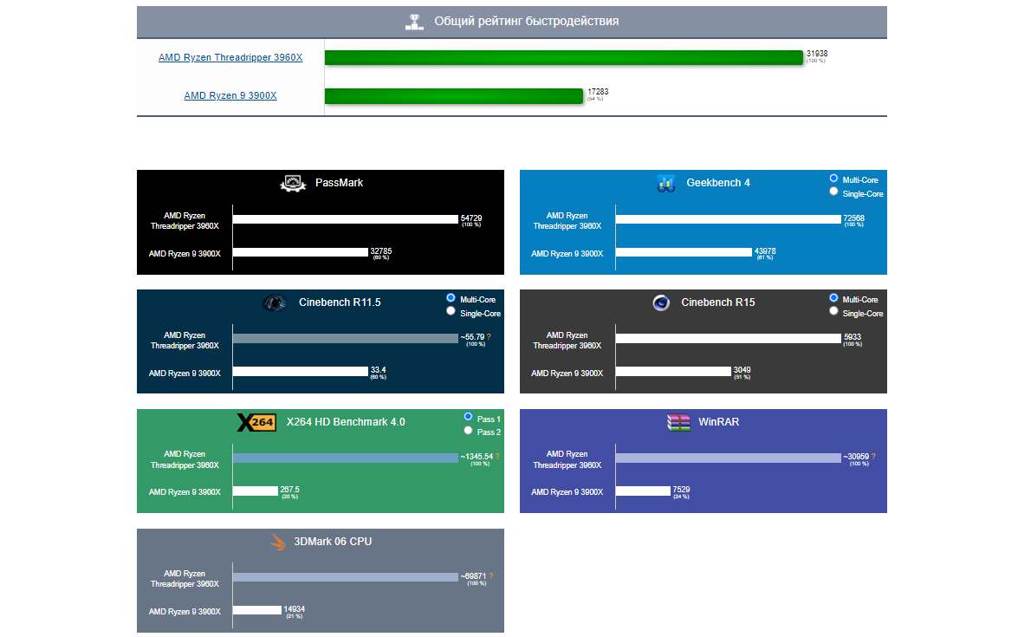Click the trophy icon in the rating header
This screenshot has height=637, width=1018.
[414, 22]
